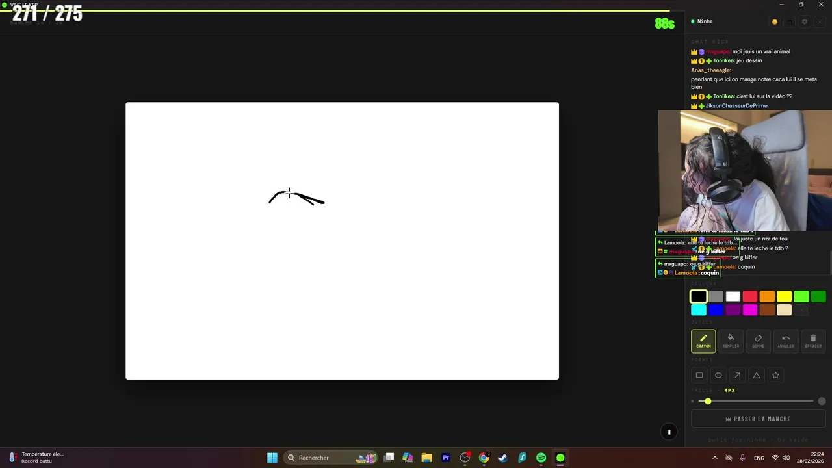The height and width of the screenshot is (468, 832).
Task: Click the 271 / 275 score counter
Action: click(47, 14)
